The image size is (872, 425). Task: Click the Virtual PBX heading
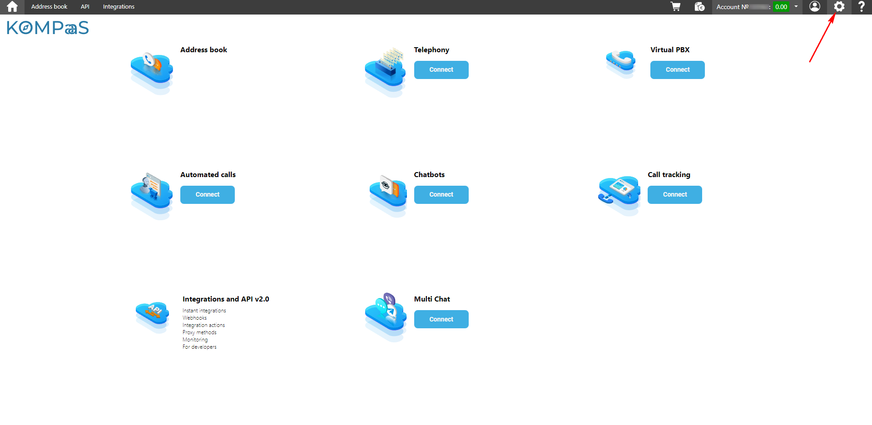pyautogui.click(x=670, y=50)
